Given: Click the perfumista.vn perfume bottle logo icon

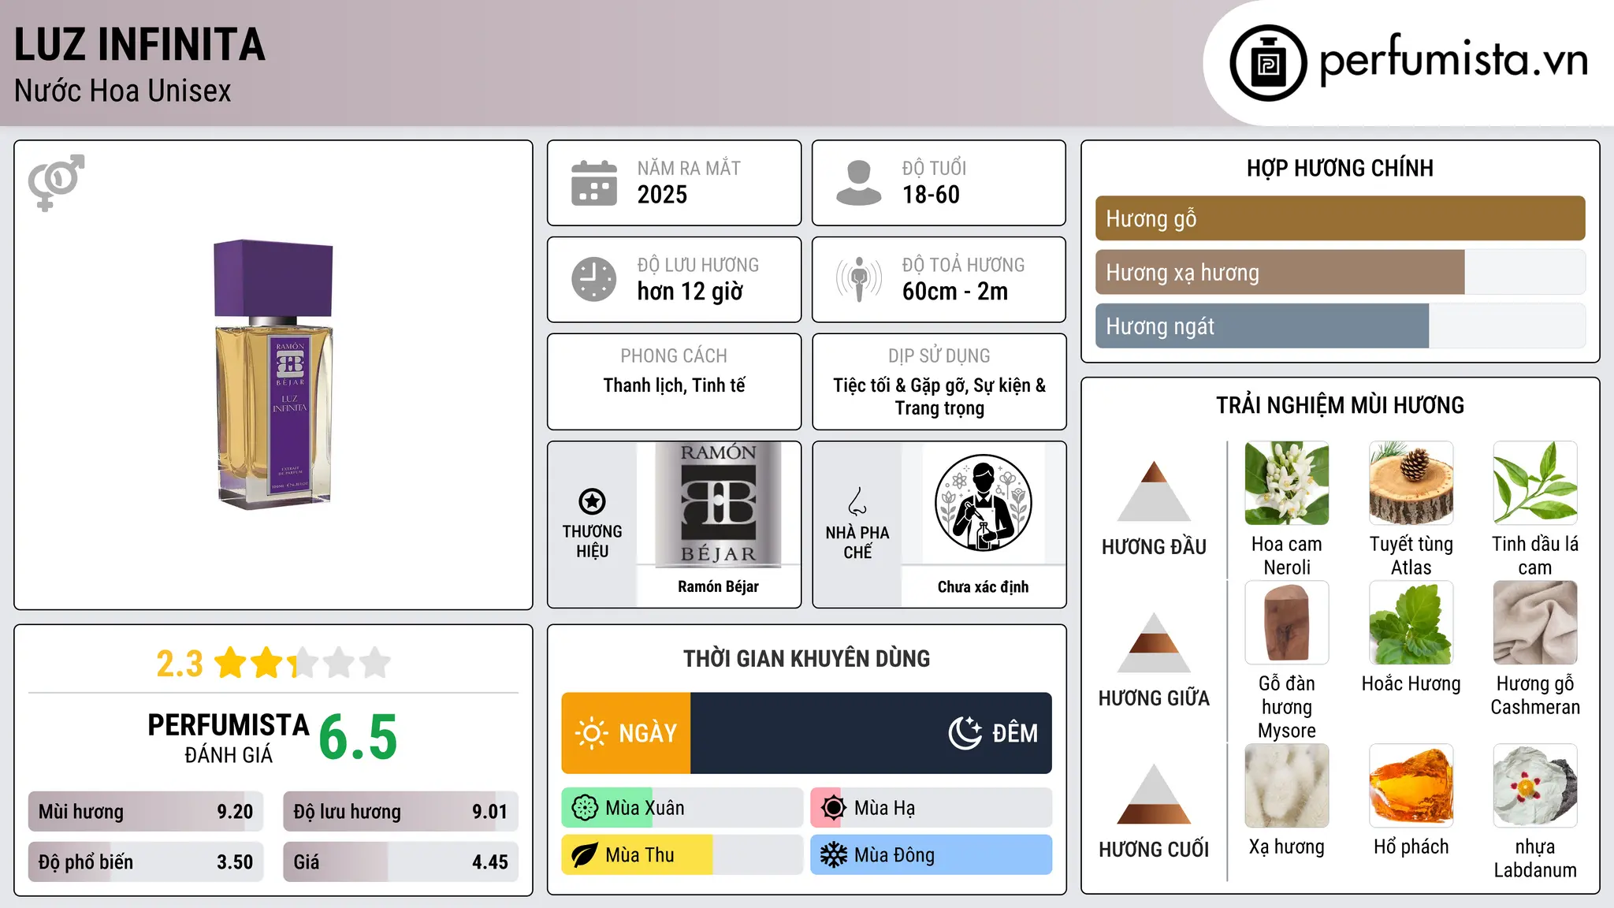Looking at the screenshot, I should (x=1268, y=63).
